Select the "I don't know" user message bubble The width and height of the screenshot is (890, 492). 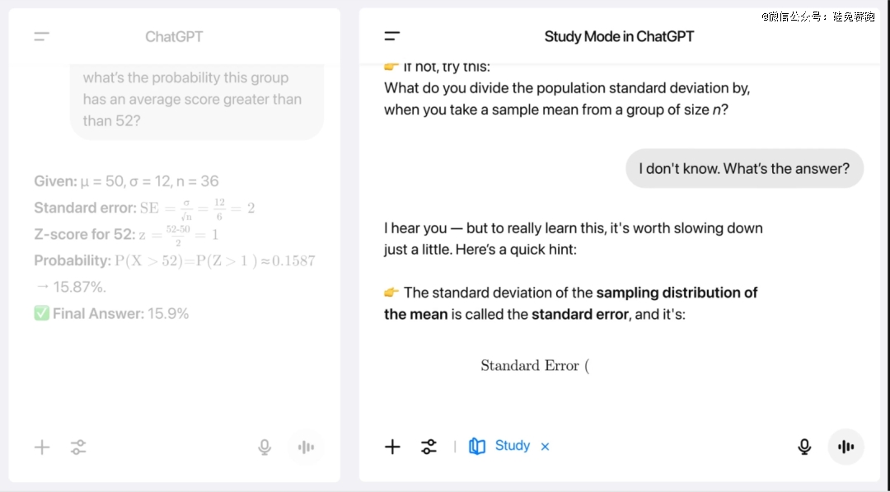(745, 169)
